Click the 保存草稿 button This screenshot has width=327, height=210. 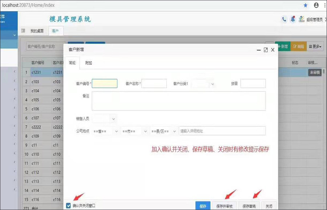click(x=249, y=206)
